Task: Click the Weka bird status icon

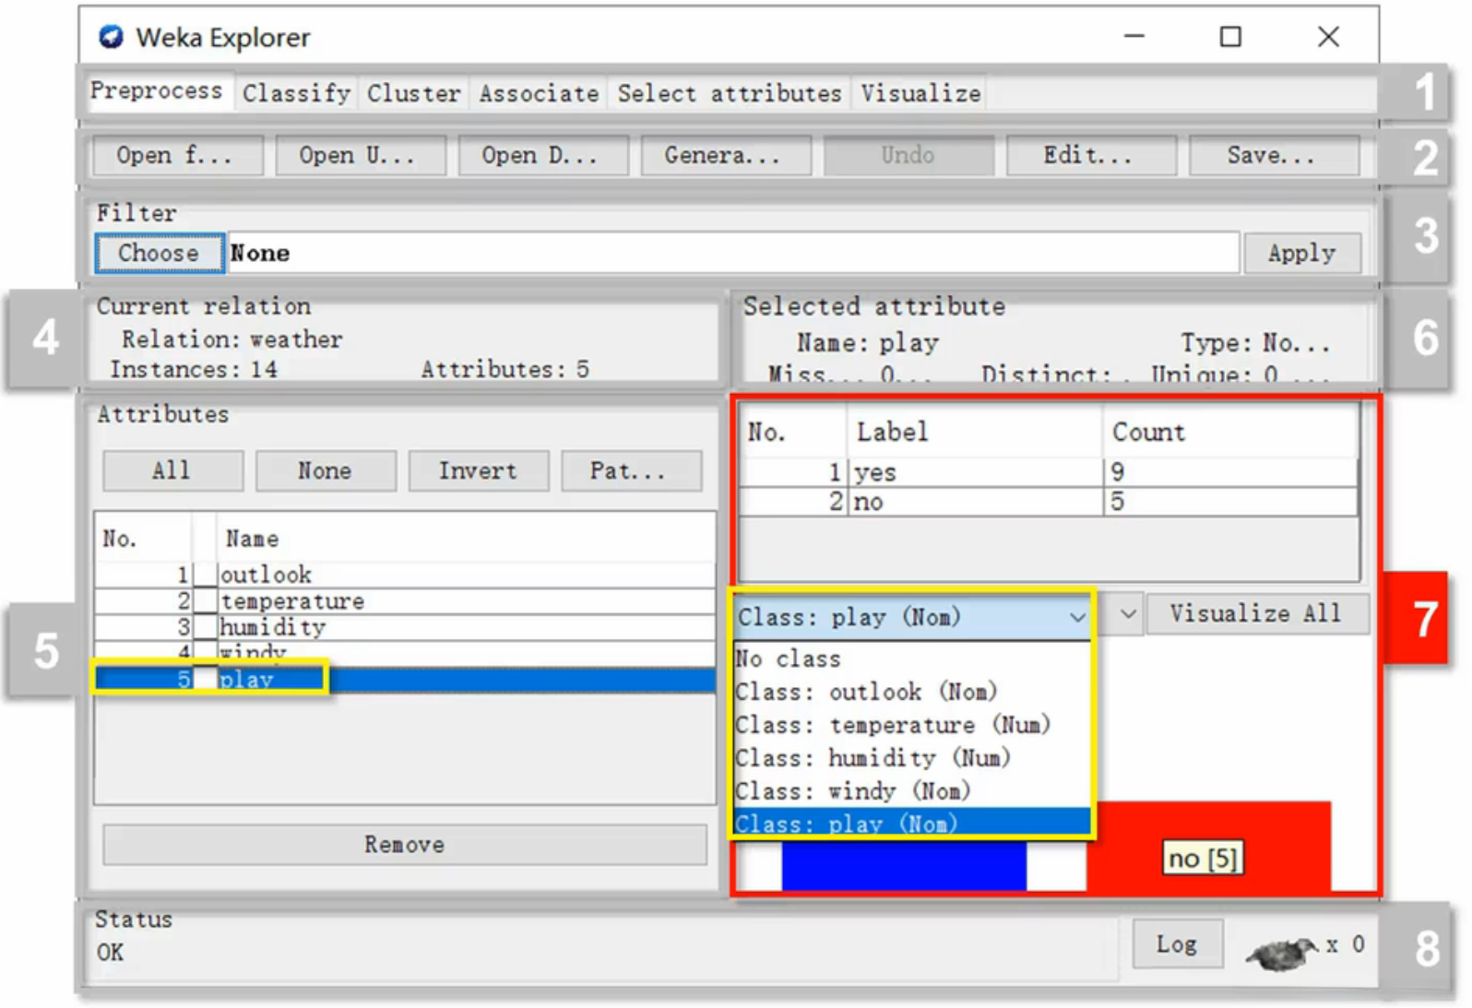Action: point(1282,953)
